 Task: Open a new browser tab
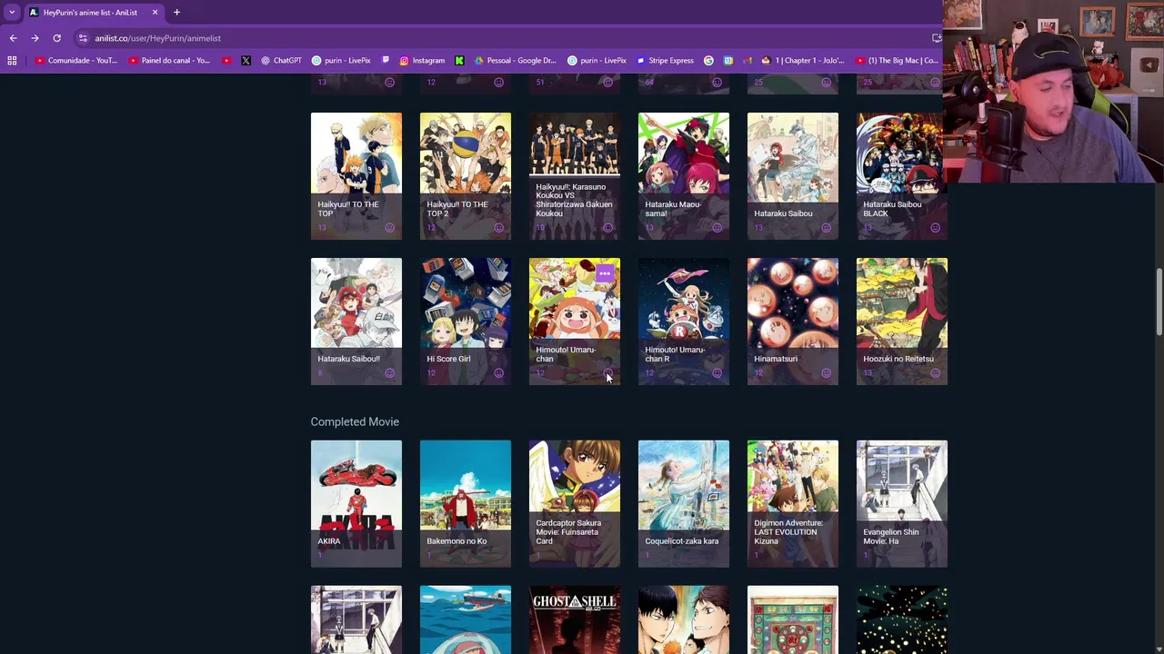pos(176,13)
